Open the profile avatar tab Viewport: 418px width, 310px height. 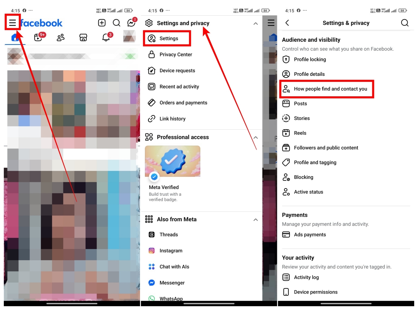point(129,37)
